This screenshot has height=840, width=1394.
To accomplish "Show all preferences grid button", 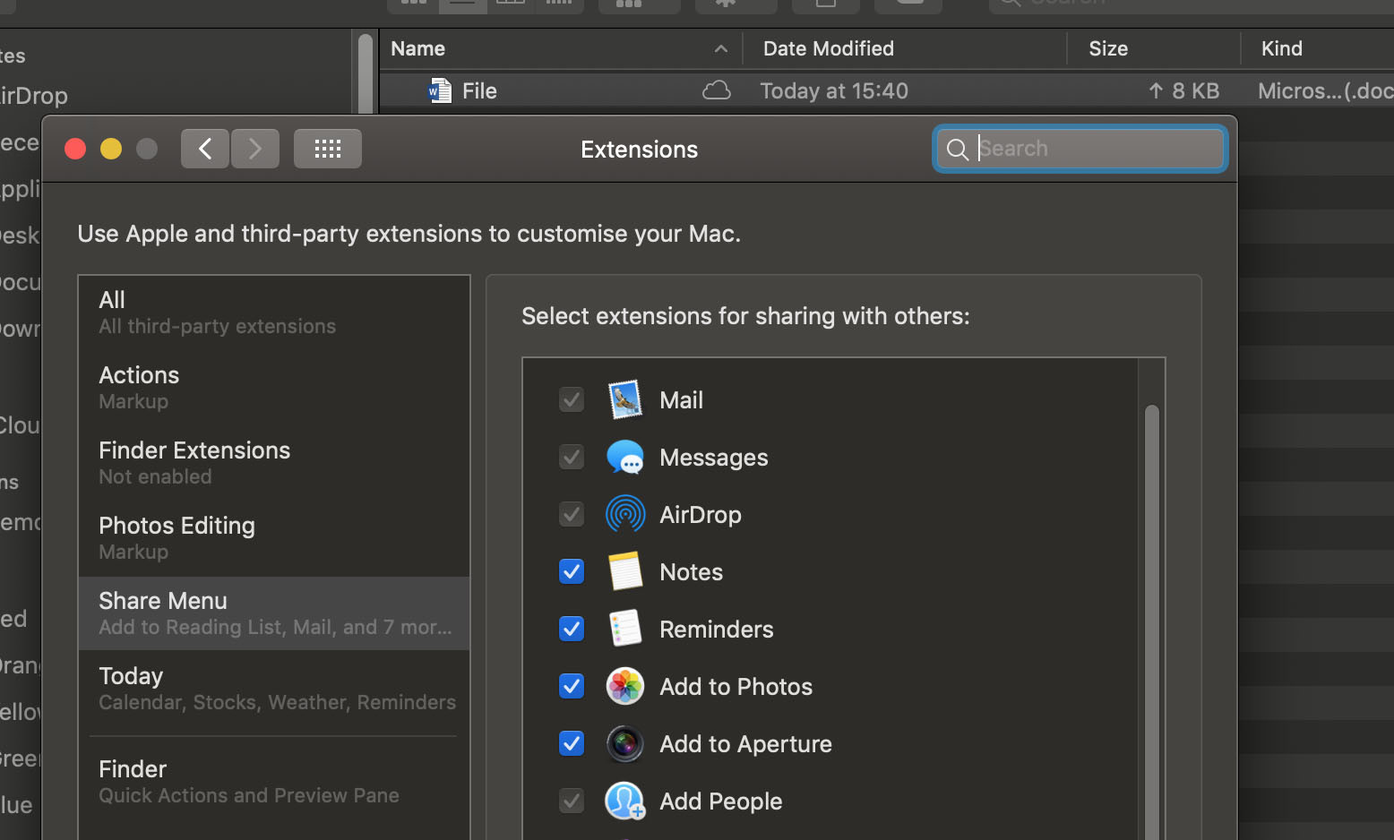I will (x=328, y=149).
